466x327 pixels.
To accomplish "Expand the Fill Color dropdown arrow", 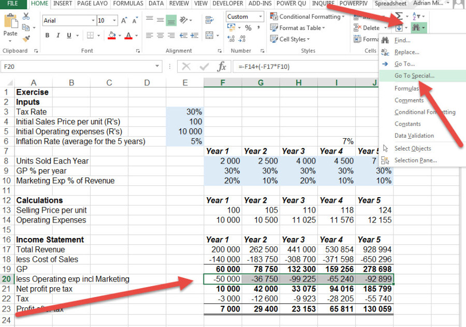I will [119, 36].
